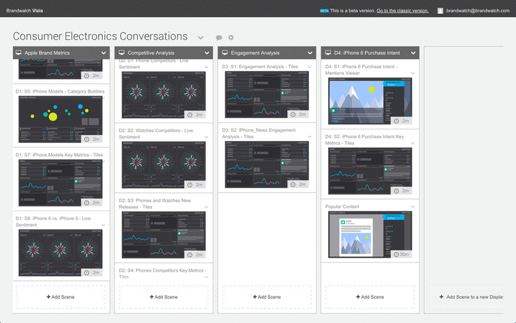
Task: Expand Engagement Analysis display dropdown arrow
Action: pyautogui.click(x=310, y=52)
